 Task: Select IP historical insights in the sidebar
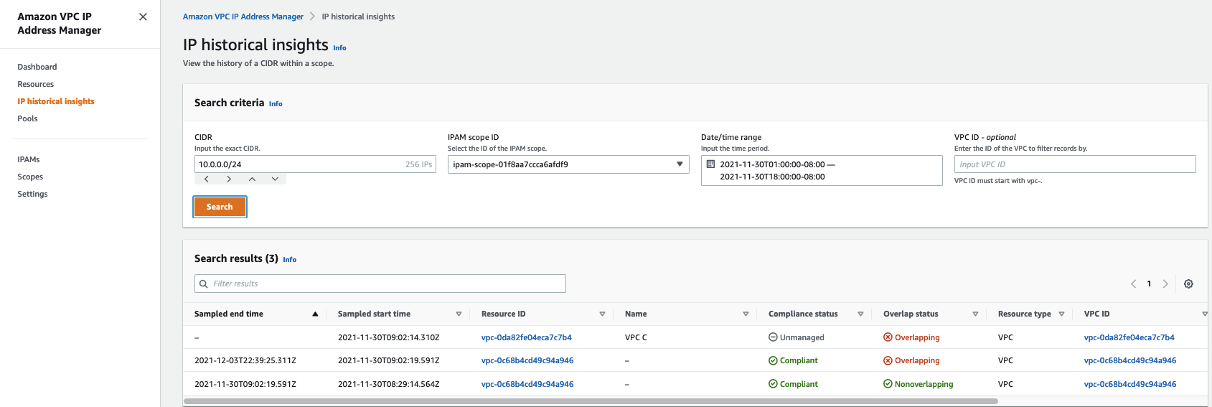[x=56, y=101]
